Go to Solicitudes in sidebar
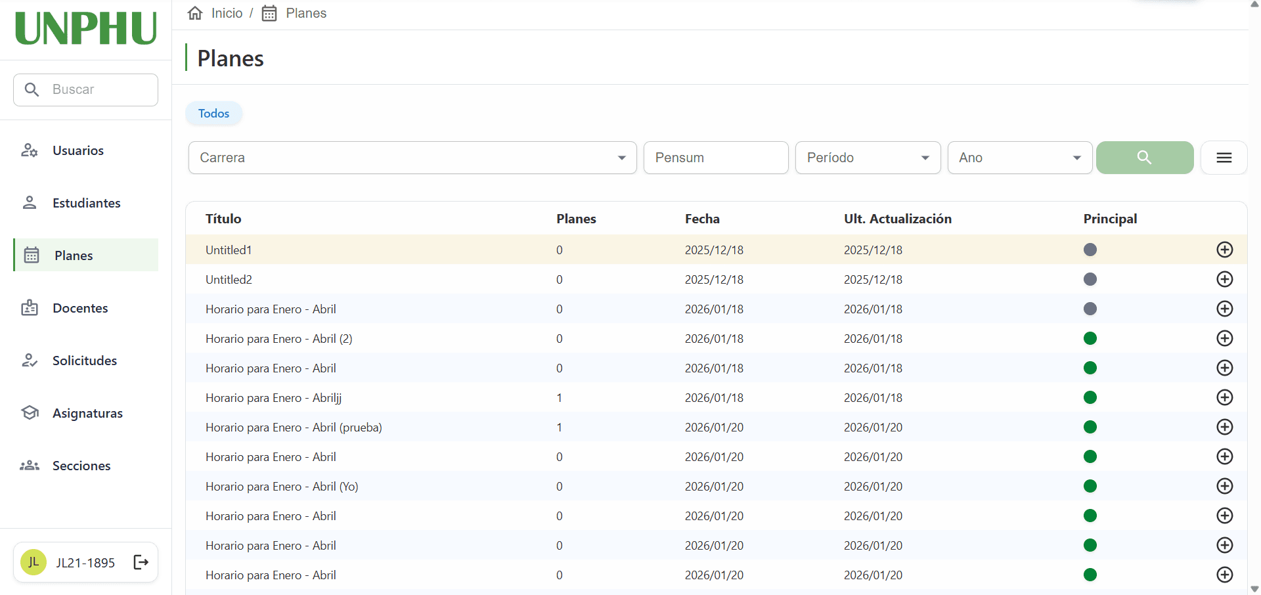The height and width of the screenshot is (595, 1261). click(x=85, y=361)
